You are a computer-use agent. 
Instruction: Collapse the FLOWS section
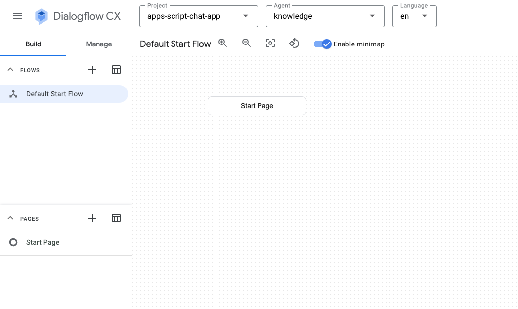coord(10,70)
